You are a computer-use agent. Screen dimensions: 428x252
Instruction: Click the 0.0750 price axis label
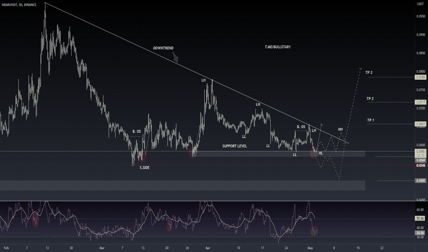(421, 90)
